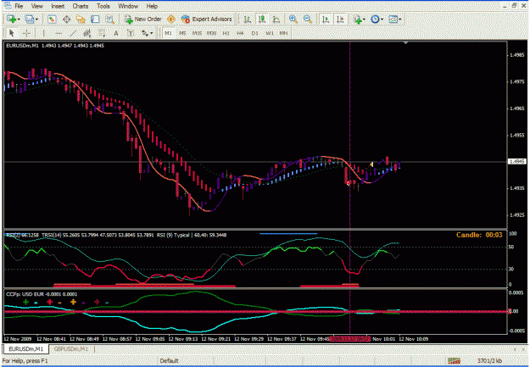
Task: Open the Market Watch window icon
Action: pyautogui.click(x=52, y=19)
